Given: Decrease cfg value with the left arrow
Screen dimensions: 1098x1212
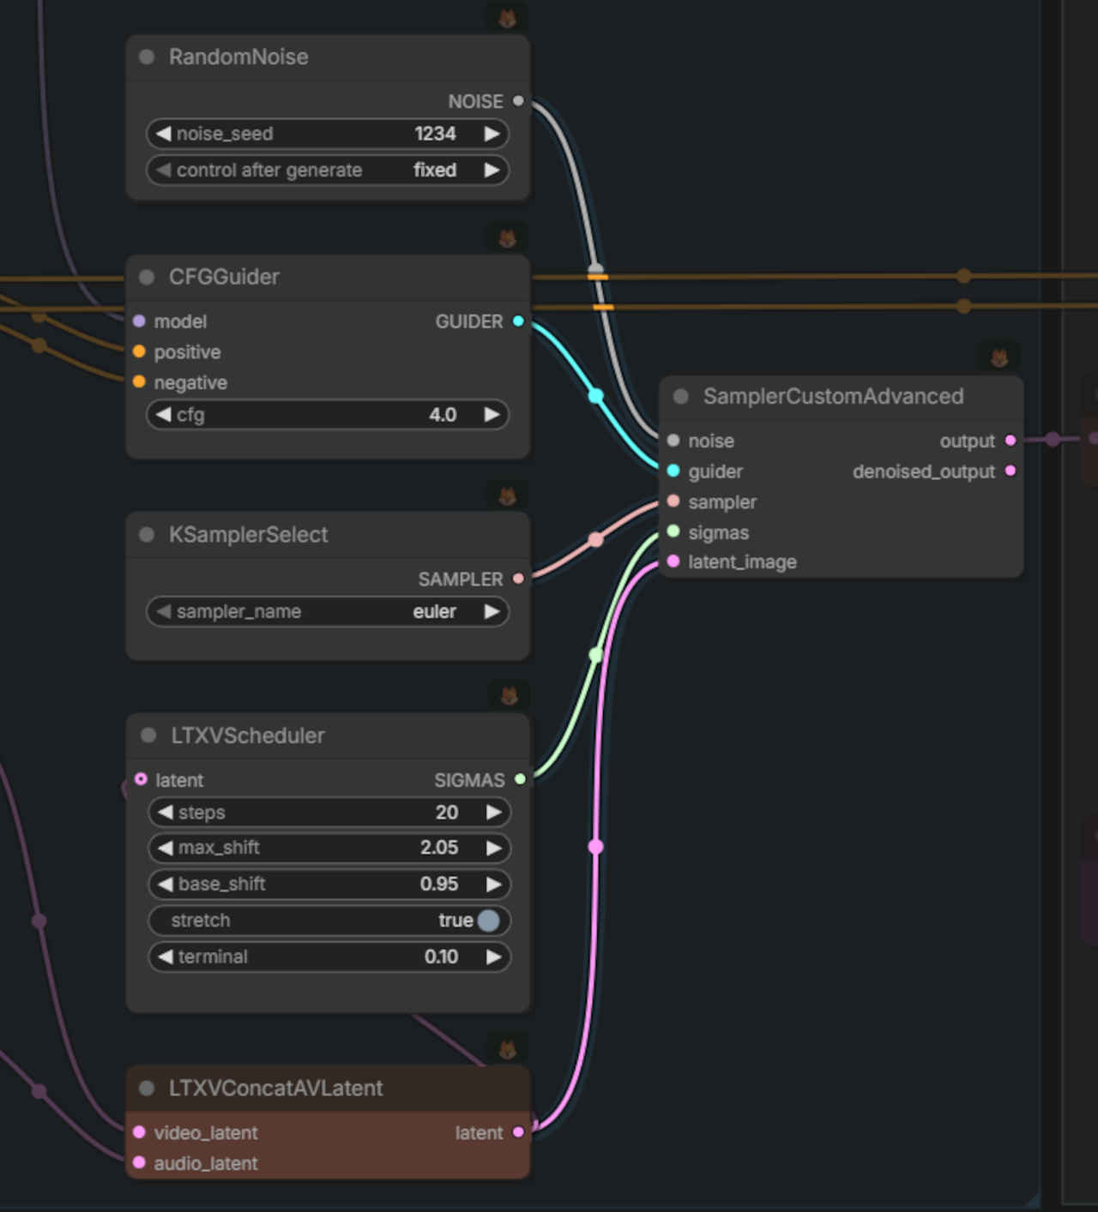Looking at the screenshot, I should pyautogui.click(x=163, y=415).
